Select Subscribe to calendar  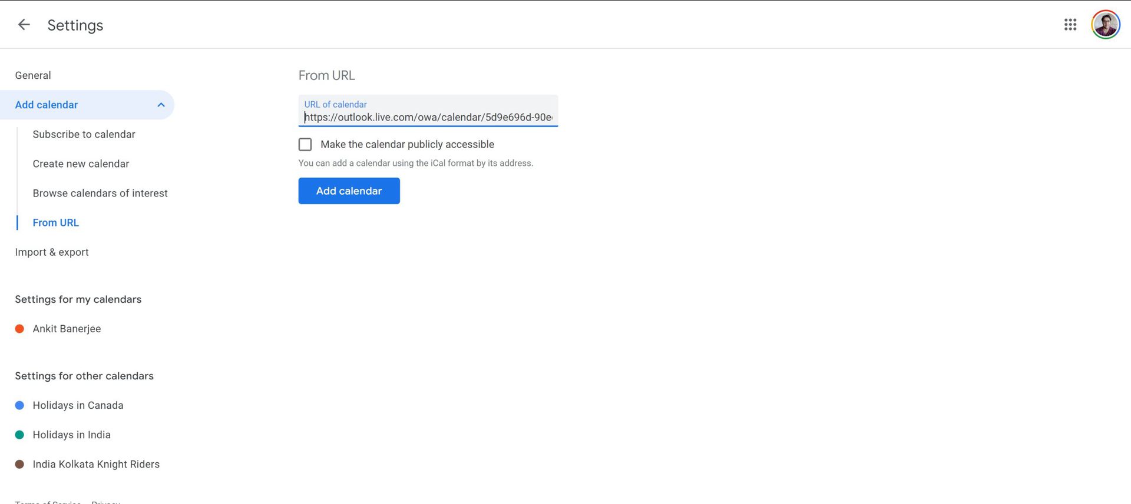[x=84, y=135]
